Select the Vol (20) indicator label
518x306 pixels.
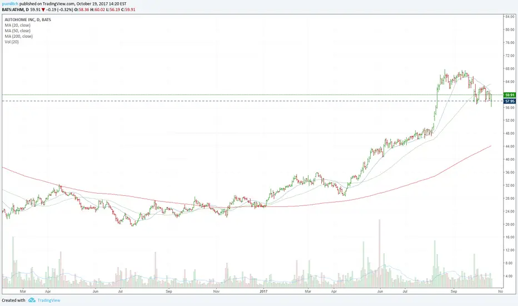[x=12, y=42]
